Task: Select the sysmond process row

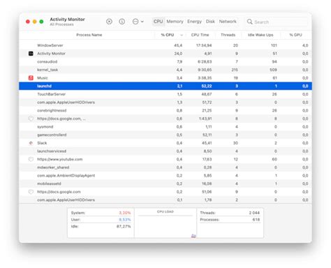Action: pyautogui.click(x=165, y=127)
